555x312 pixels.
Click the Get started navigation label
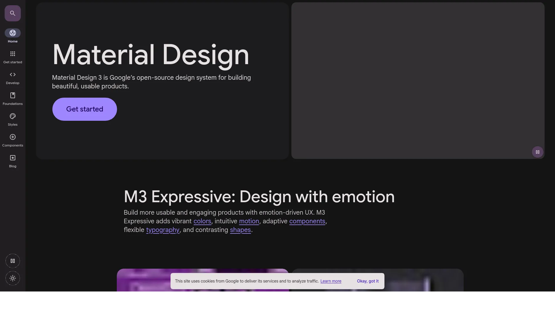point(13,62)
